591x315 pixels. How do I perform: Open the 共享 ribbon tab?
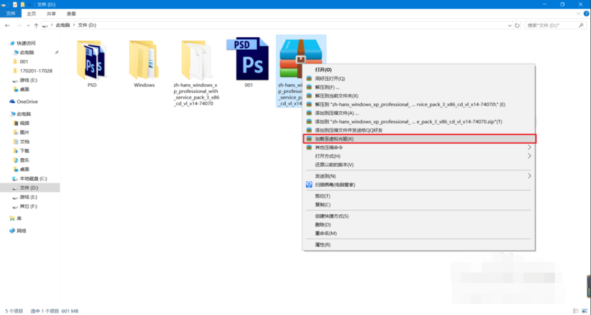tap(51, 13)
